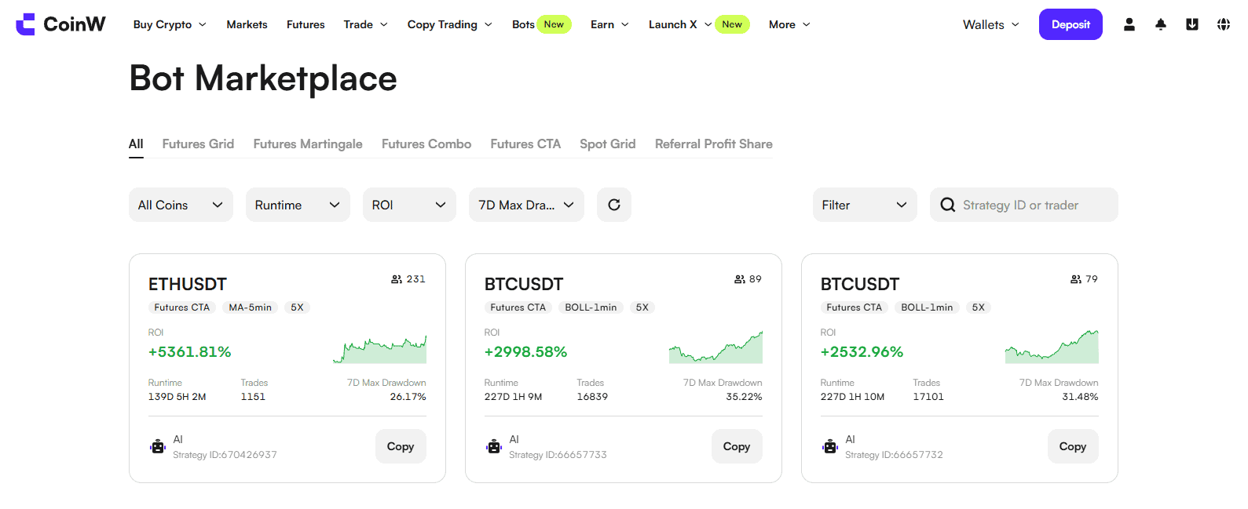Image resolution: width=1248 pixels, height=509 pixels.
Task: Click the search magnifier icon
Action: (x=948, y=205)
